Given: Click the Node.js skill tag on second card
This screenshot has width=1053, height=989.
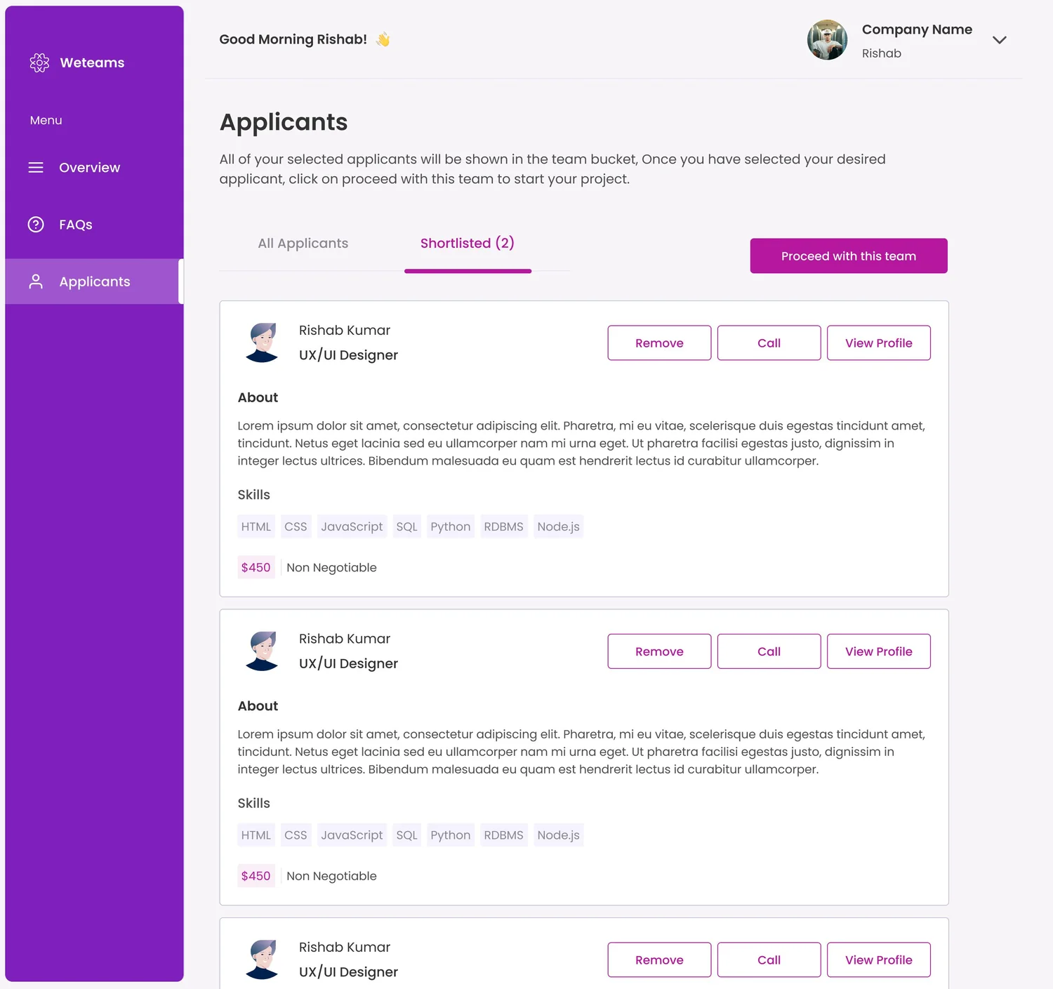Looking at the screenshot, I should pyautogui.click(x=559, y=835).
